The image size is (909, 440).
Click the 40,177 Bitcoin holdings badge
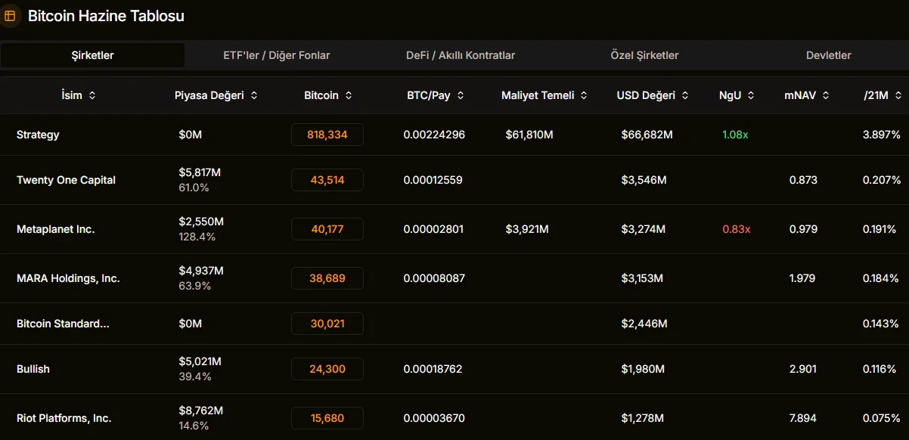[x=327, y=229]
